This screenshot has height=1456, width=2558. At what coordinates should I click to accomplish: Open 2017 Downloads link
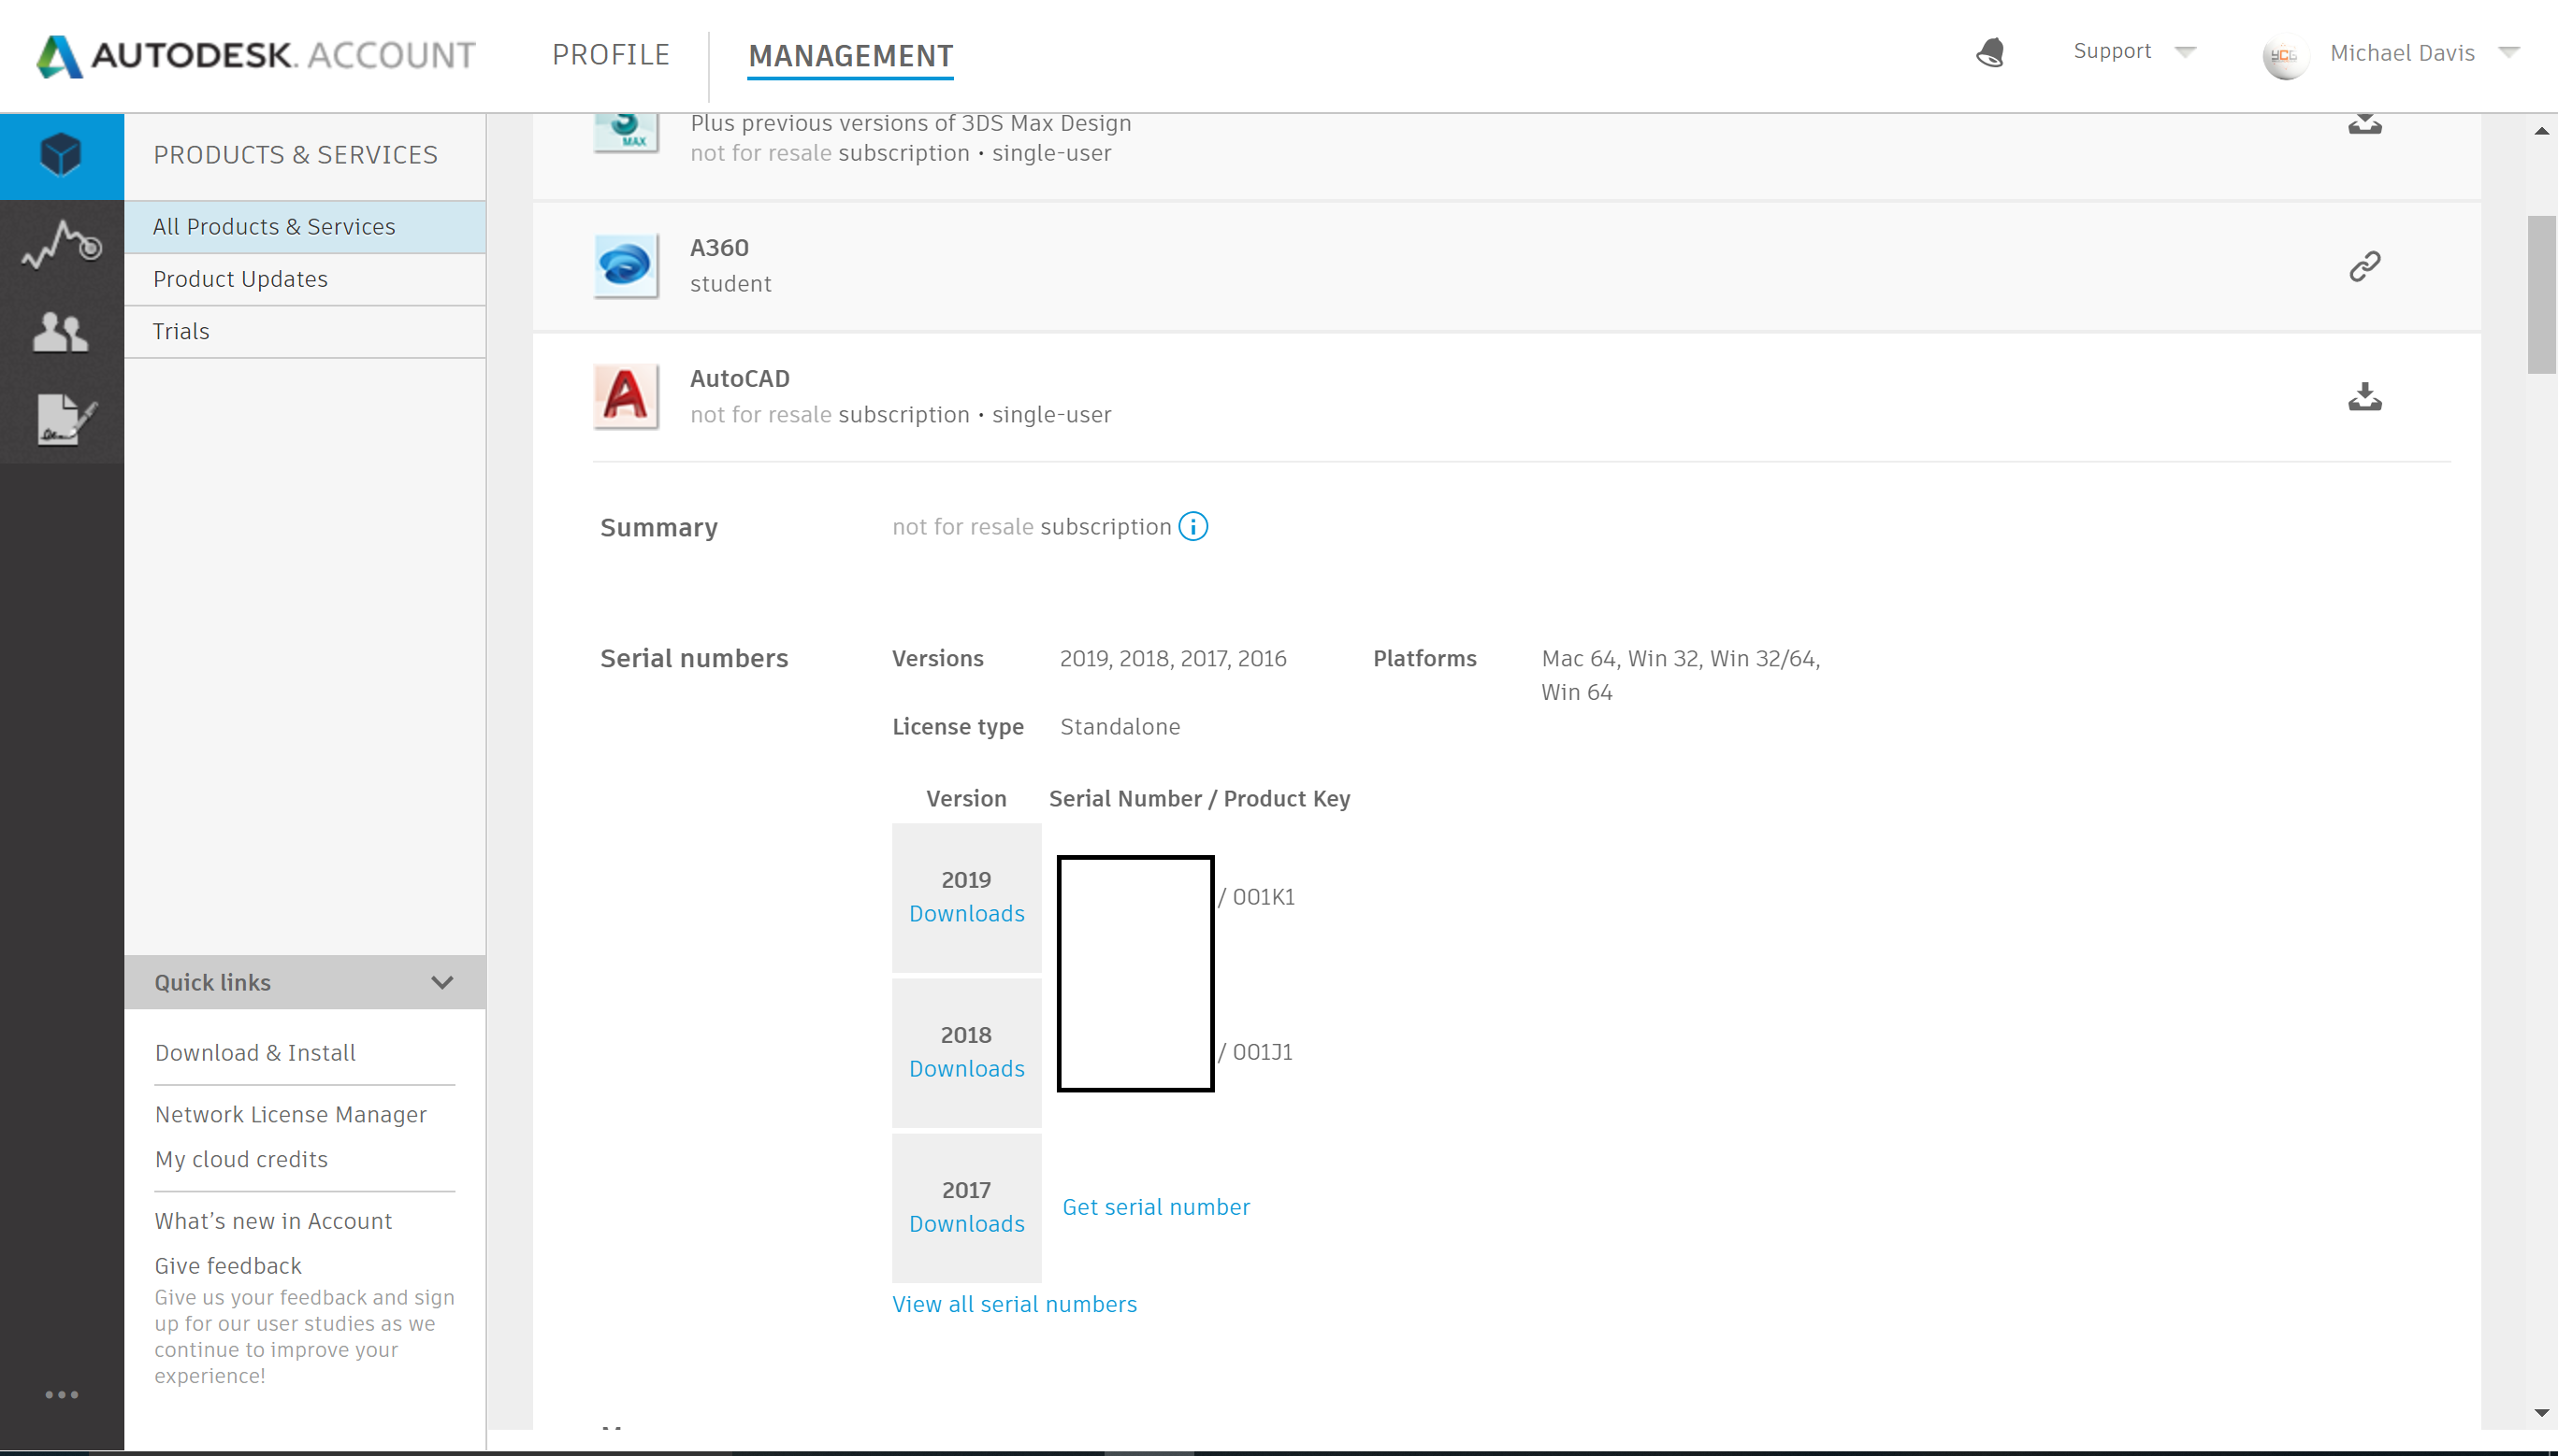pyautogui.click(x=967, y=1223)
